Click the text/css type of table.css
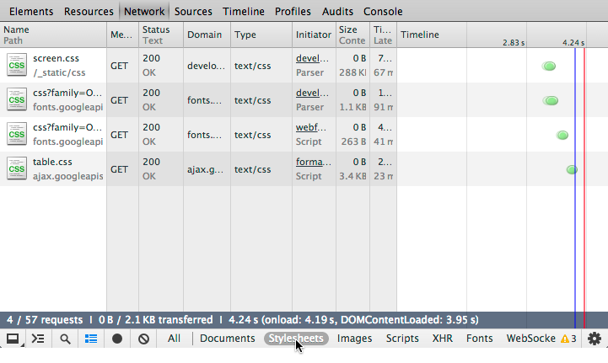 252,169
